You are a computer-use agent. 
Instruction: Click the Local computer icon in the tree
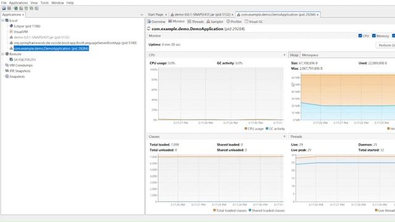pos(7,20)
